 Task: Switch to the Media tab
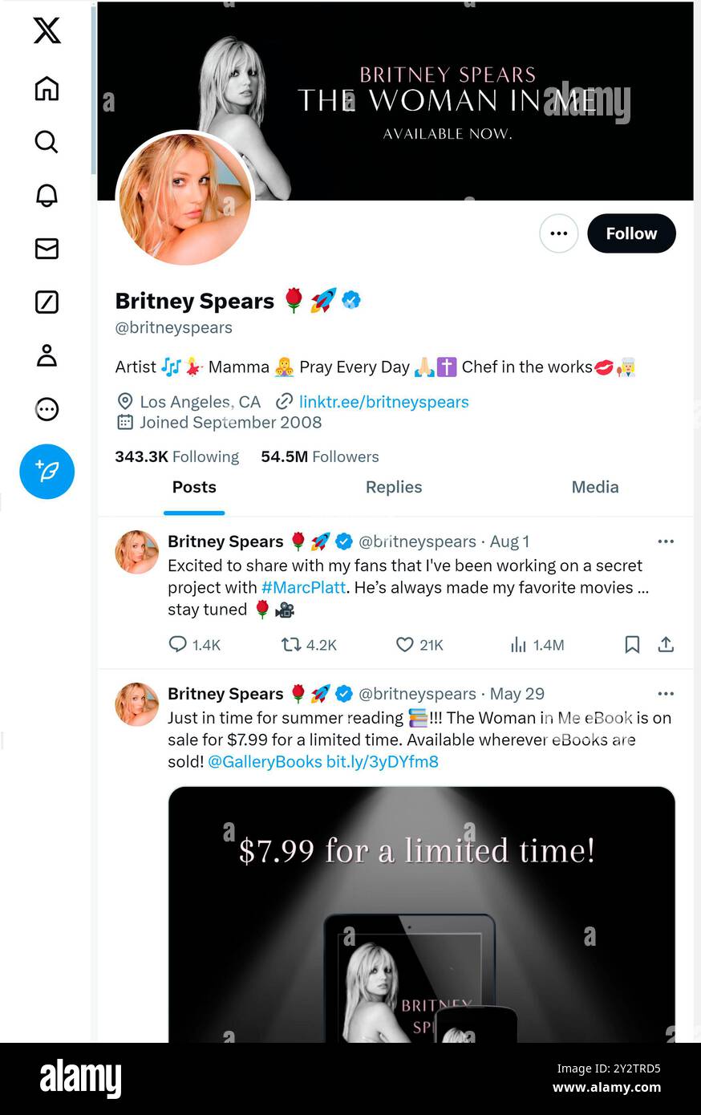(x=595, y=487)
